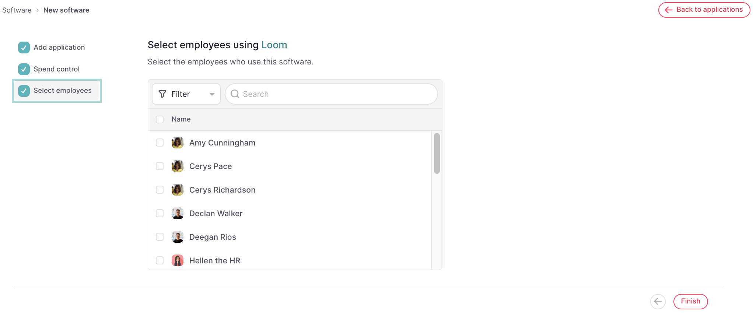Viewport: 753px width, 316px height.
Task: Click the Filter dropdown caret arrow
Action: (212, 94)
